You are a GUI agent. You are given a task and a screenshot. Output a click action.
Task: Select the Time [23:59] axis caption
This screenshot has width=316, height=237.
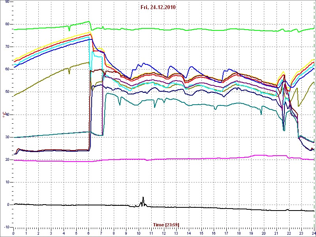166,225
